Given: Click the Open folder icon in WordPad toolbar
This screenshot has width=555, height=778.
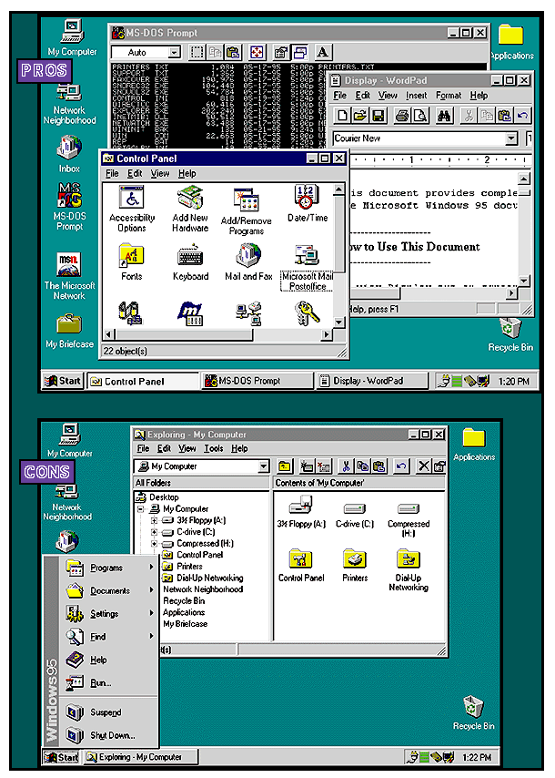Looking at the screenshot, I should (360, 116).
